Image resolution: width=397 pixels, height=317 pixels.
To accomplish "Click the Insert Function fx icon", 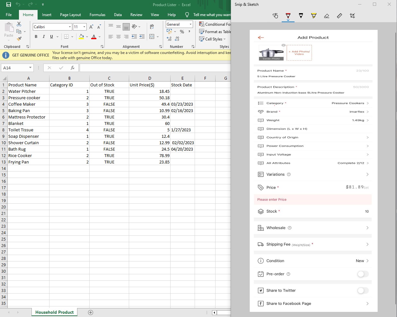I will (73, 68).
